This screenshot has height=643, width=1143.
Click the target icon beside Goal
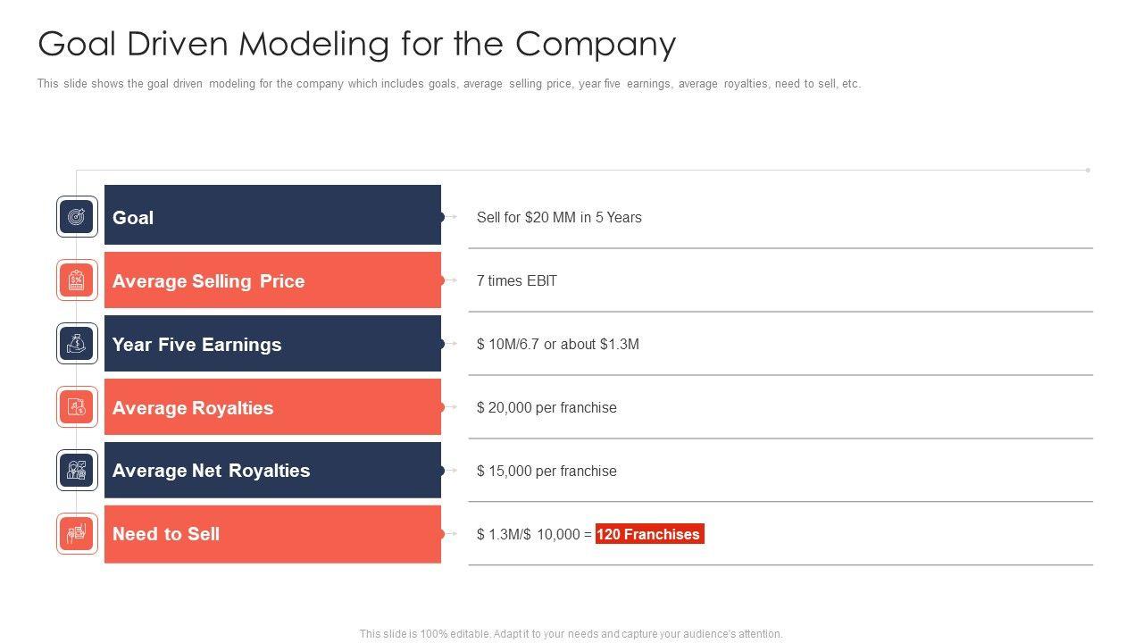click(78, 217)
